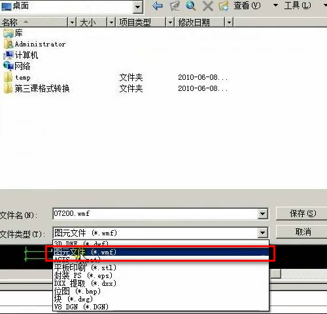Viewport: 327px width, 314px height.
Task: Choose 3D DWF (*.dwf) file type
Action: pyautogui.click(x=161, y=243)
